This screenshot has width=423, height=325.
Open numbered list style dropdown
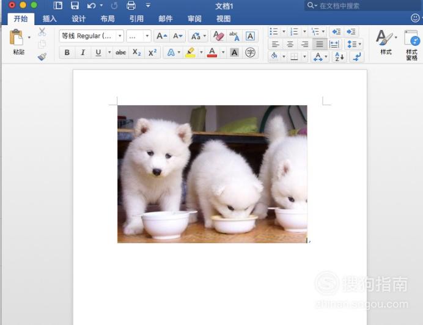[304, 32]
